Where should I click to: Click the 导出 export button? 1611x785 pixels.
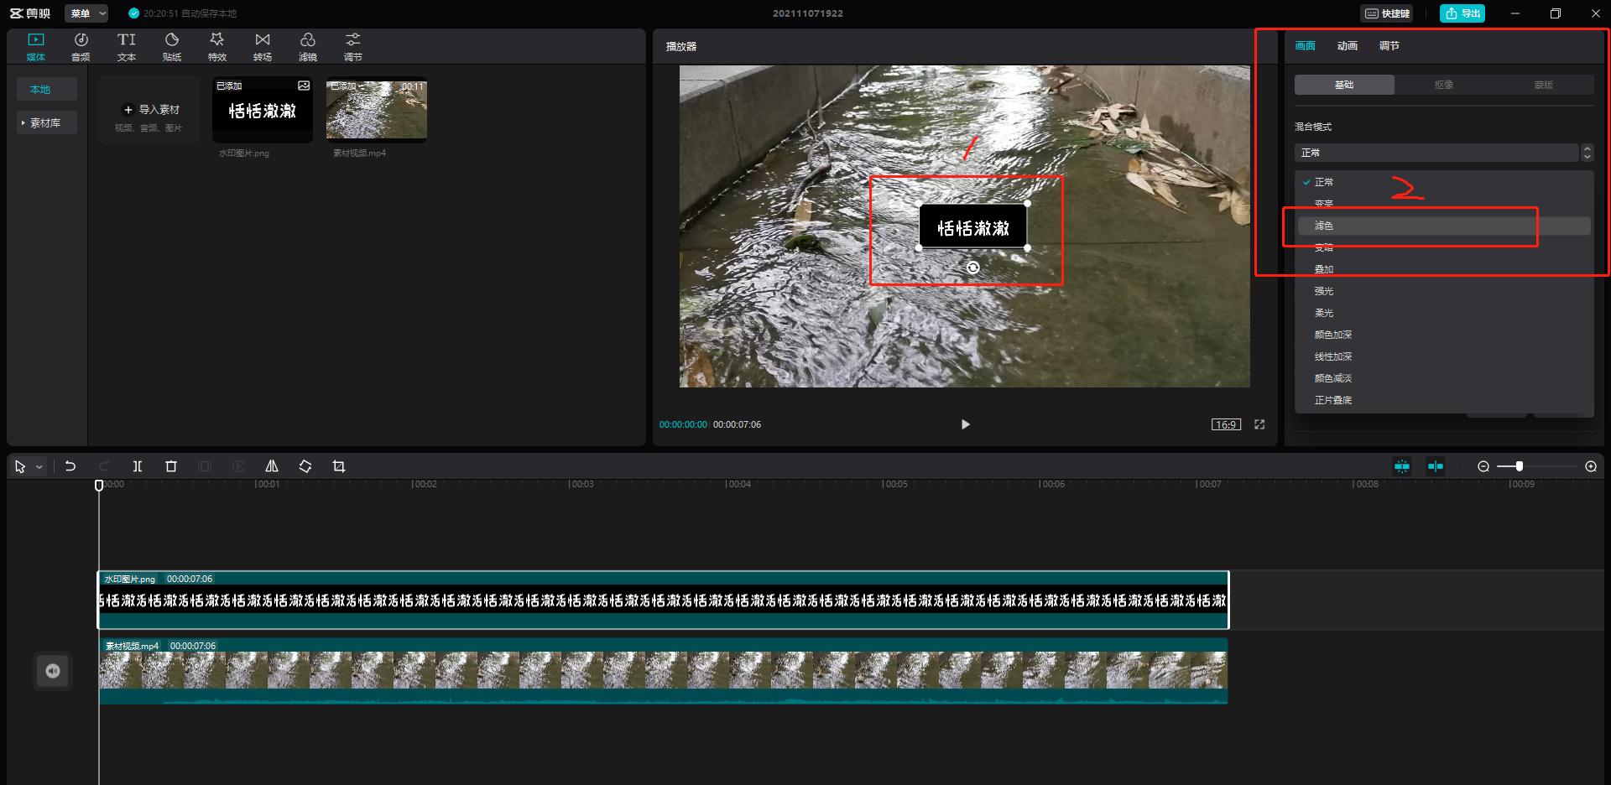(x=1462, y=13)
